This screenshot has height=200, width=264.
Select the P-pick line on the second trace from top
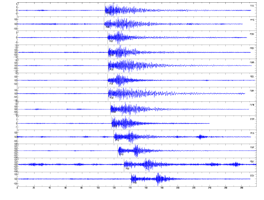click(x=104, y=24)
